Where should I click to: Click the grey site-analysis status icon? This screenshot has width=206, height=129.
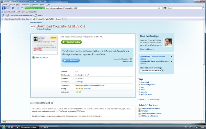click(8, 15)
